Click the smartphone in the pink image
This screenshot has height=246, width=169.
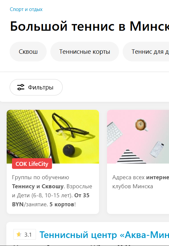click(x=157, y=149)
